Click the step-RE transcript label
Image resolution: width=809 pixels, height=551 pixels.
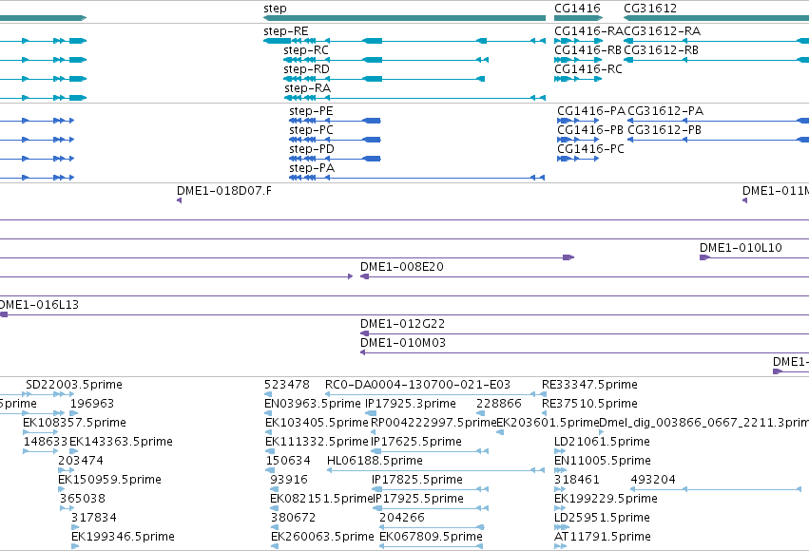coord(285,31)
